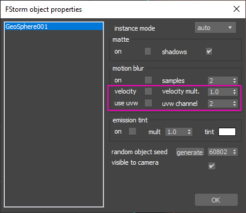This screenshot has width=246, height=213.
Task: Open the white emission tint color swatch
Action: pyautogui.click(x=227, y=132)
